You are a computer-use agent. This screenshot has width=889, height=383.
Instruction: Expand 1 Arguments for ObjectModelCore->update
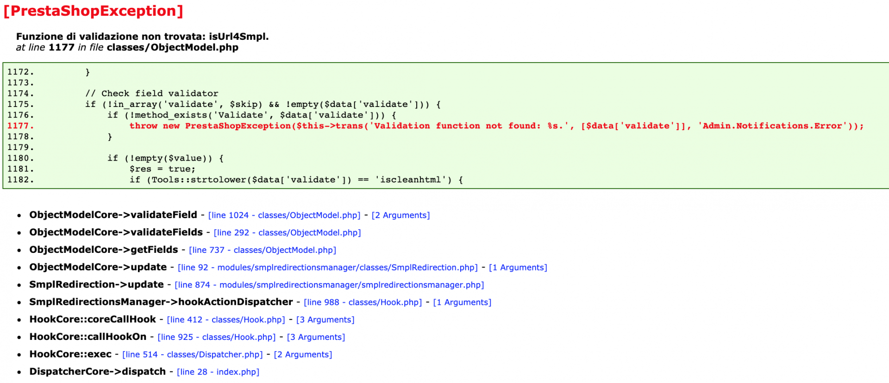[x=518, y=268]
